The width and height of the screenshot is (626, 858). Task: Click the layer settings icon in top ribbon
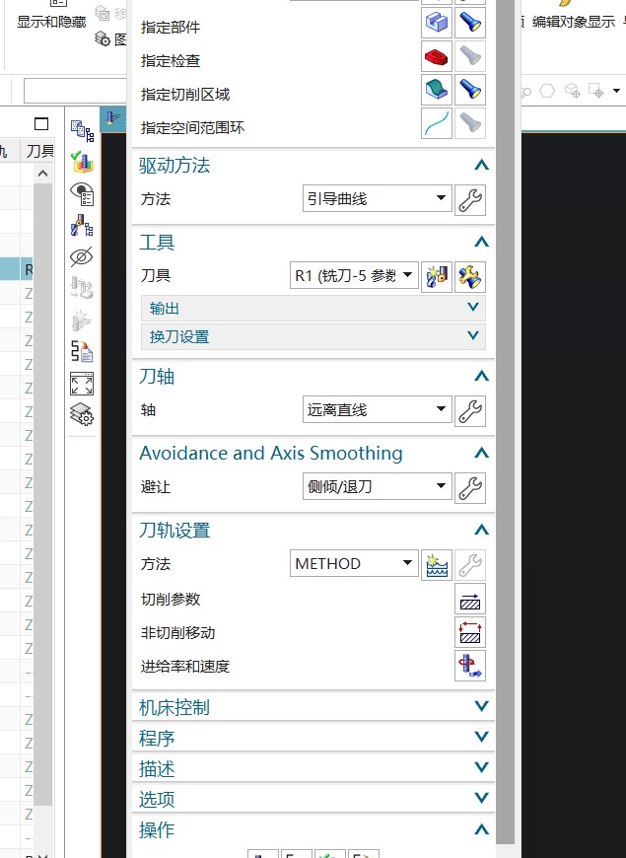(103, 38)
